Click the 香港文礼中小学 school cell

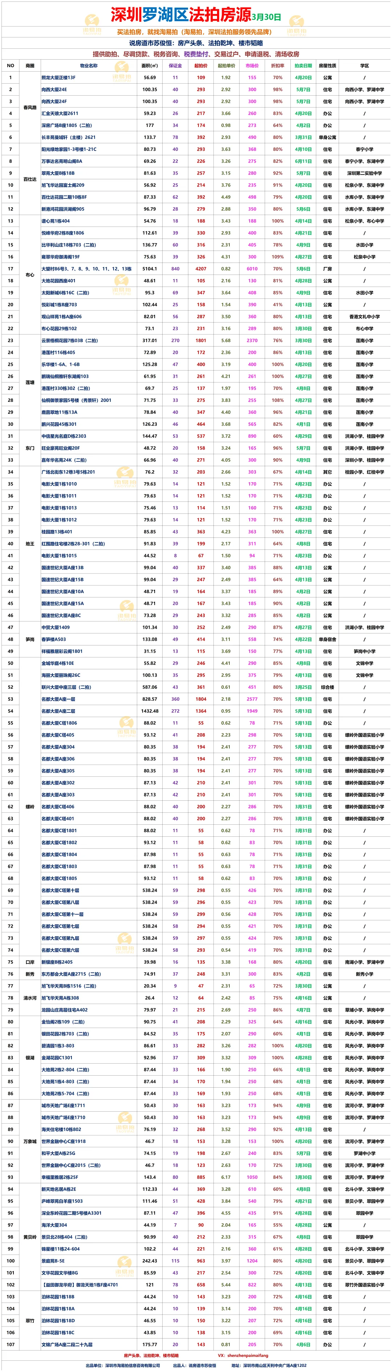(x=364, y=316)
